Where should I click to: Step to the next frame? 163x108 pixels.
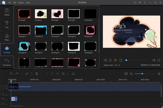pos(116,60)
